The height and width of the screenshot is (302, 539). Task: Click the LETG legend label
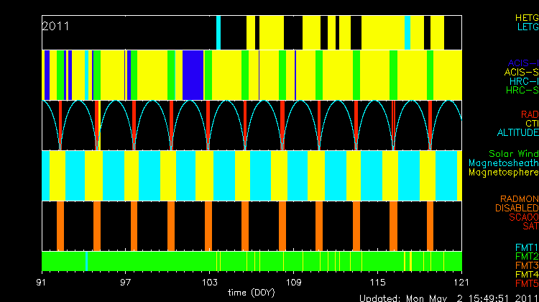527,27
